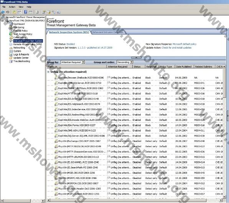Sort by the Related Bulletins column header

pos(204,67)
